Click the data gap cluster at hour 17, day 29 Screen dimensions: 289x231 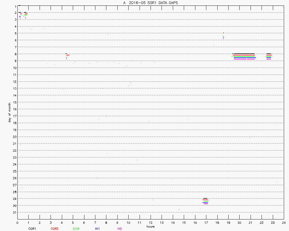[205, 201]
